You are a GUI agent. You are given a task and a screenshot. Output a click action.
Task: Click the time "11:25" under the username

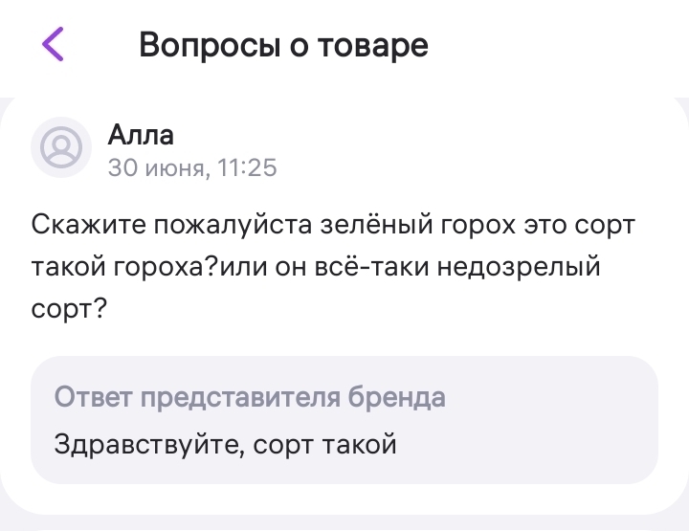click(247, 168)
